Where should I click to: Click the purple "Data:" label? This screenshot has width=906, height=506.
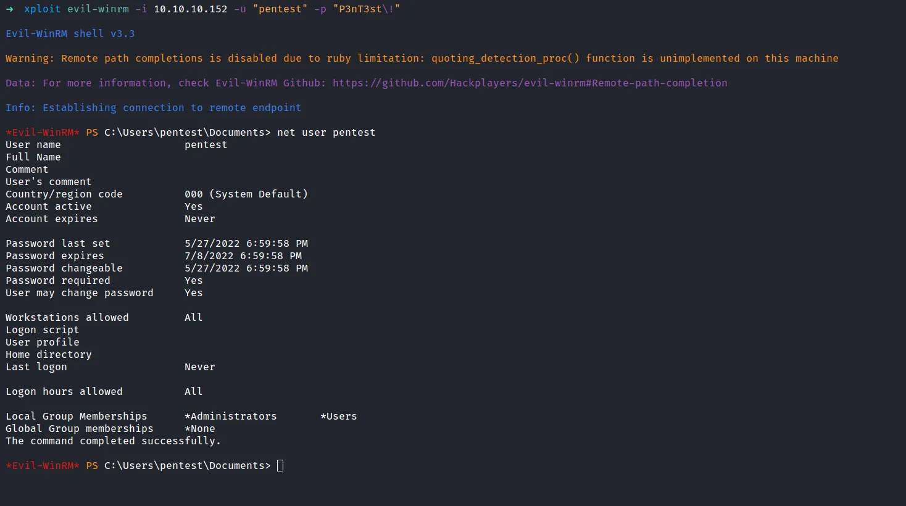(20, 83)
